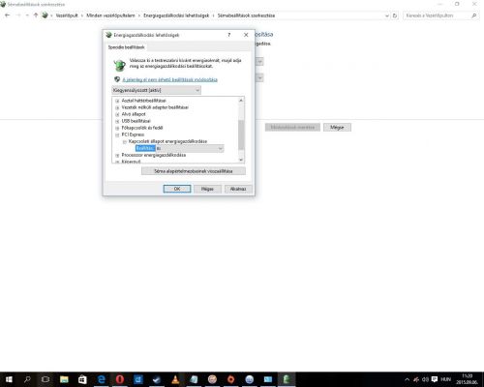Click Energiagazdálkodási lehetőségek breadcrumb

[x=176, y=15]
